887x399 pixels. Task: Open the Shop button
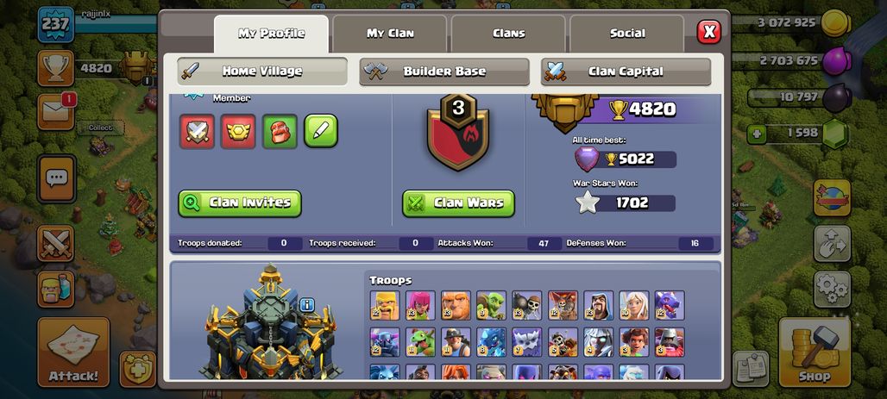[x=814, y=352]
